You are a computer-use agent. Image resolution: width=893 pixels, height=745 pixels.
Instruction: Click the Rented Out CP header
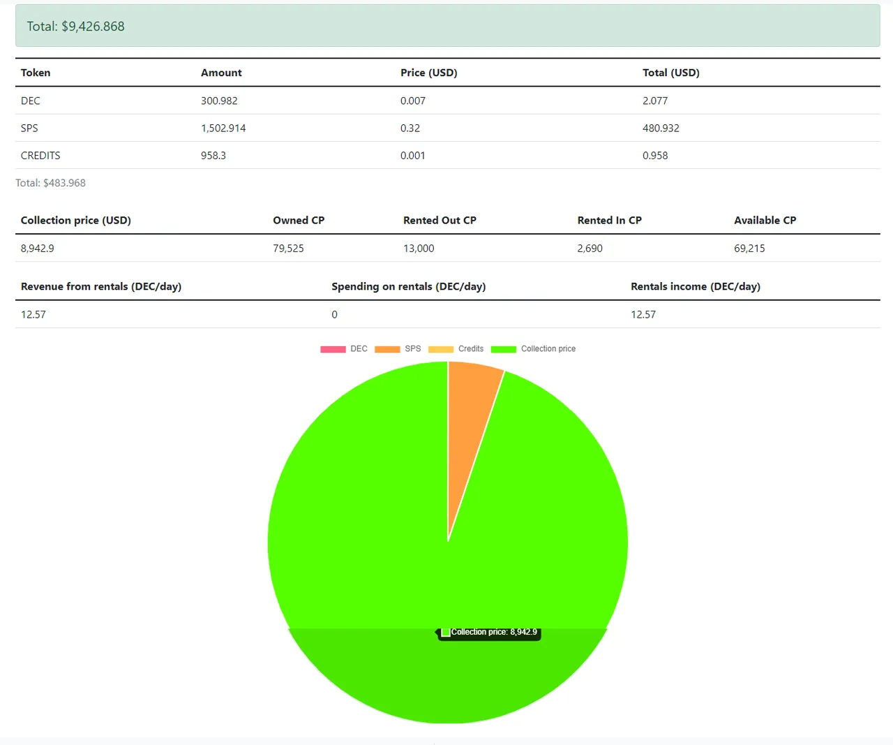click(440, 220)
